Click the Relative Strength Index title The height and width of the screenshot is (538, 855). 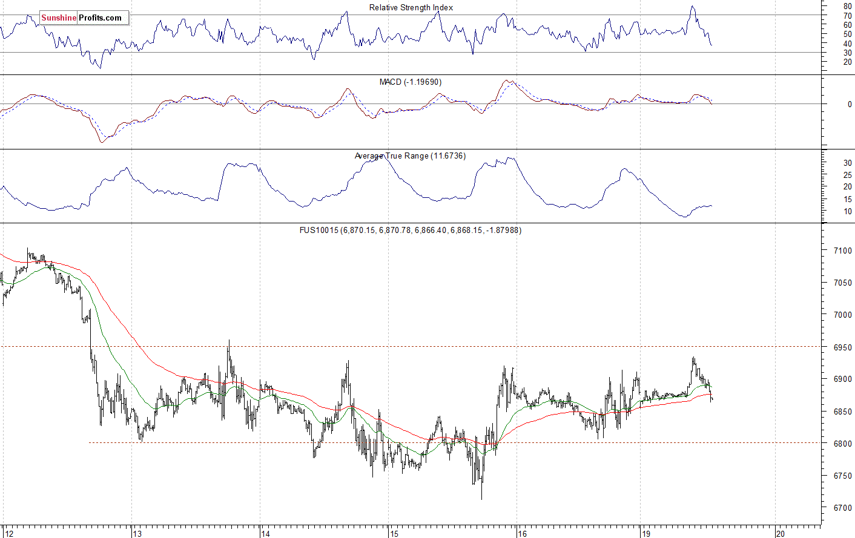[x=411, y=7]
